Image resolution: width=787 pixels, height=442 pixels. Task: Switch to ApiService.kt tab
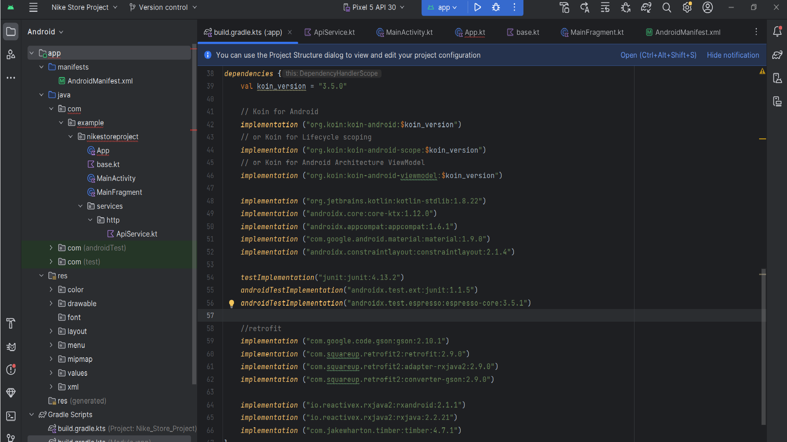tap(330, 32)
